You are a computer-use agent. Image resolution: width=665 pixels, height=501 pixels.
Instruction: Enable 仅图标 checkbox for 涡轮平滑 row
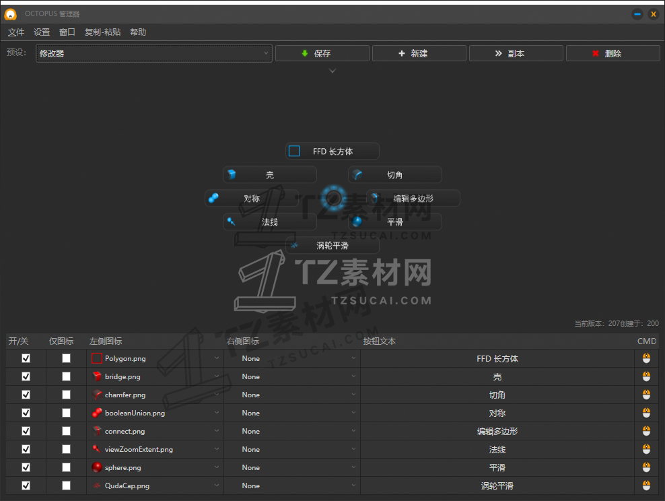66,486
